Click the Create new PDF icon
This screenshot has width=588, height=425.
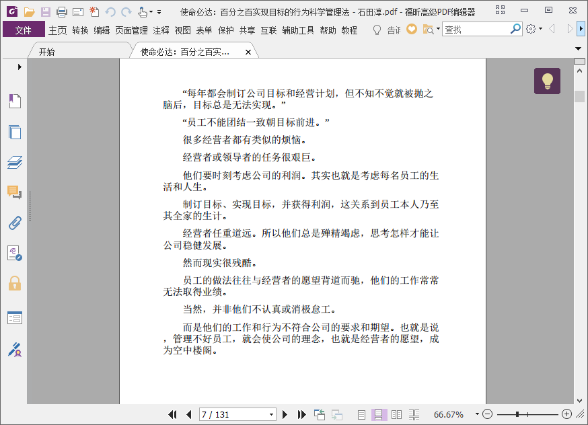click(x=94, y=12)
